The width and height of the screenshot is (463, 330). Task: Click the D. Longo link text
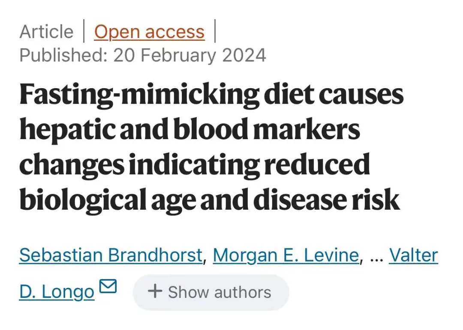pyautogui.click(x=57, y=292)
